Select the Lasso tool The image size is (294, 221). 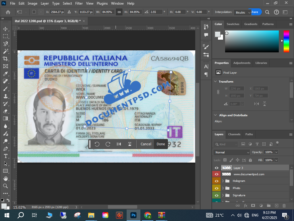point(5,44)
